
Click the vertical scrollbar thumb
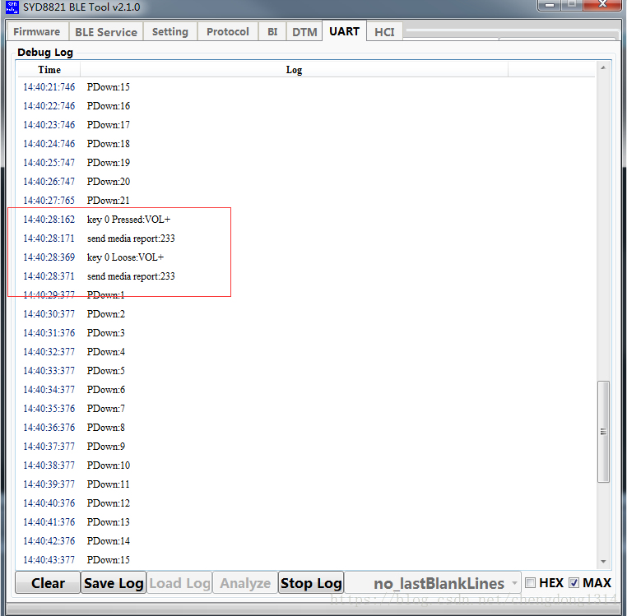pos(603,431)
